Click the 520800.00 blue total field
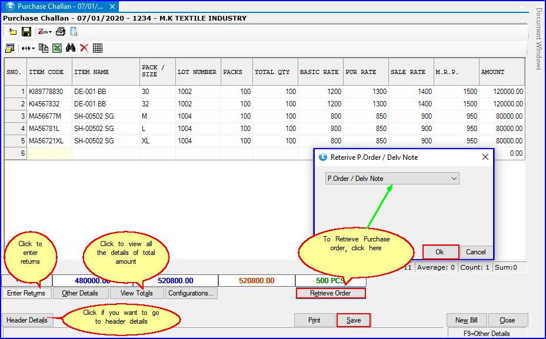 175,281
